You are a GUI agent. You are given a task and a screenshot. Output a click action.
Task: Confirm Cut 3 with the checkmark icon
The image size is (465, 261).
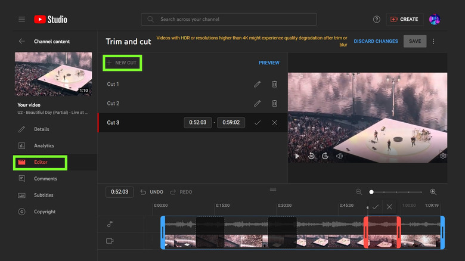pos(258,123)
